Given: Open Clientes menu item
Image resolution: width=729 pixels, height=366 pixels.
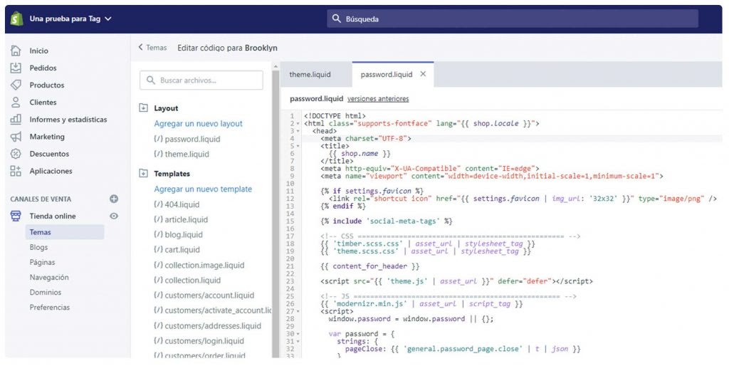Looking at the screenshot, I should [x=43, y=103].
